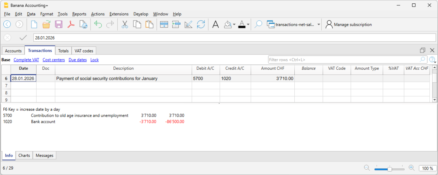Open the Window menu

tap(161, 14)
